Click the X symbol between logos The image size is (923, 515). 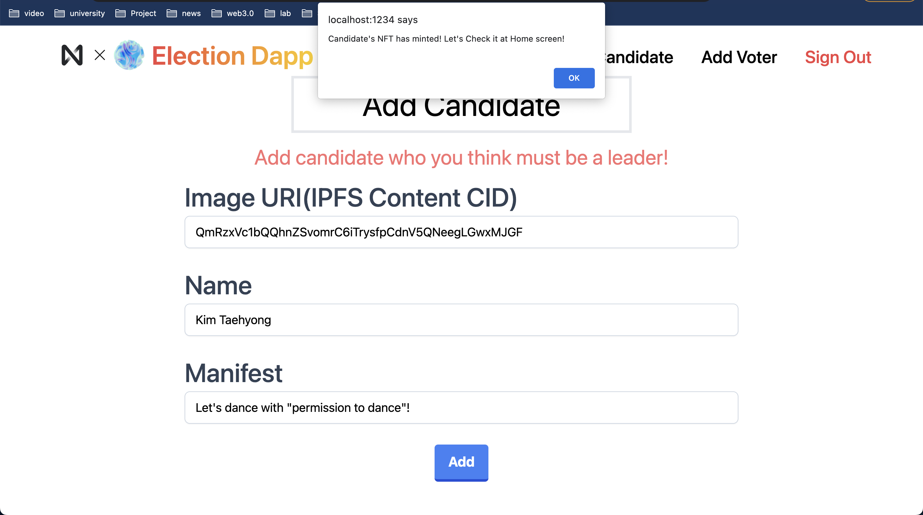[100, 55]
